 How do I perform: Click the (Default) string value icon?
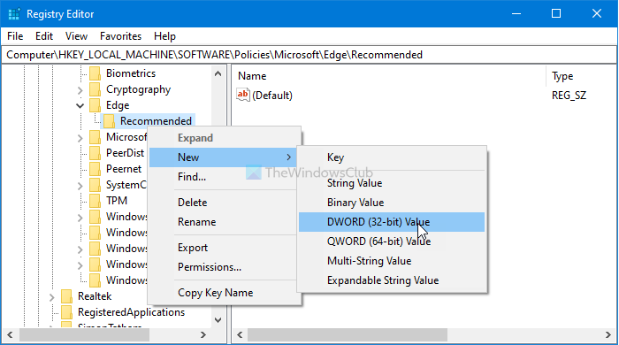(x=243, y=95)
